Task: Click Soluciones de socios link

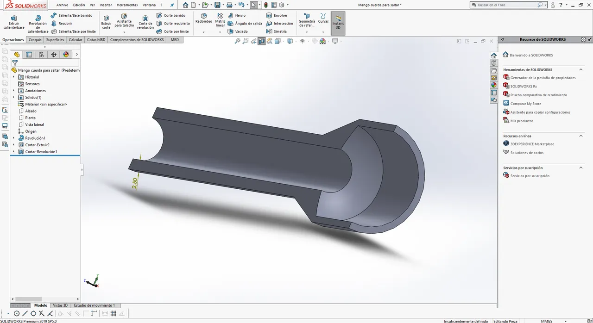Action: 527,153
